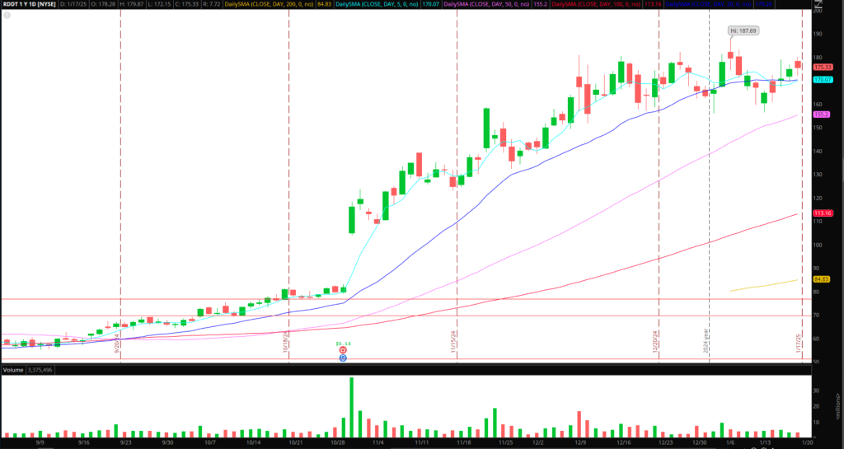Click the 1/17/25 expiration line label

[799, 344]
